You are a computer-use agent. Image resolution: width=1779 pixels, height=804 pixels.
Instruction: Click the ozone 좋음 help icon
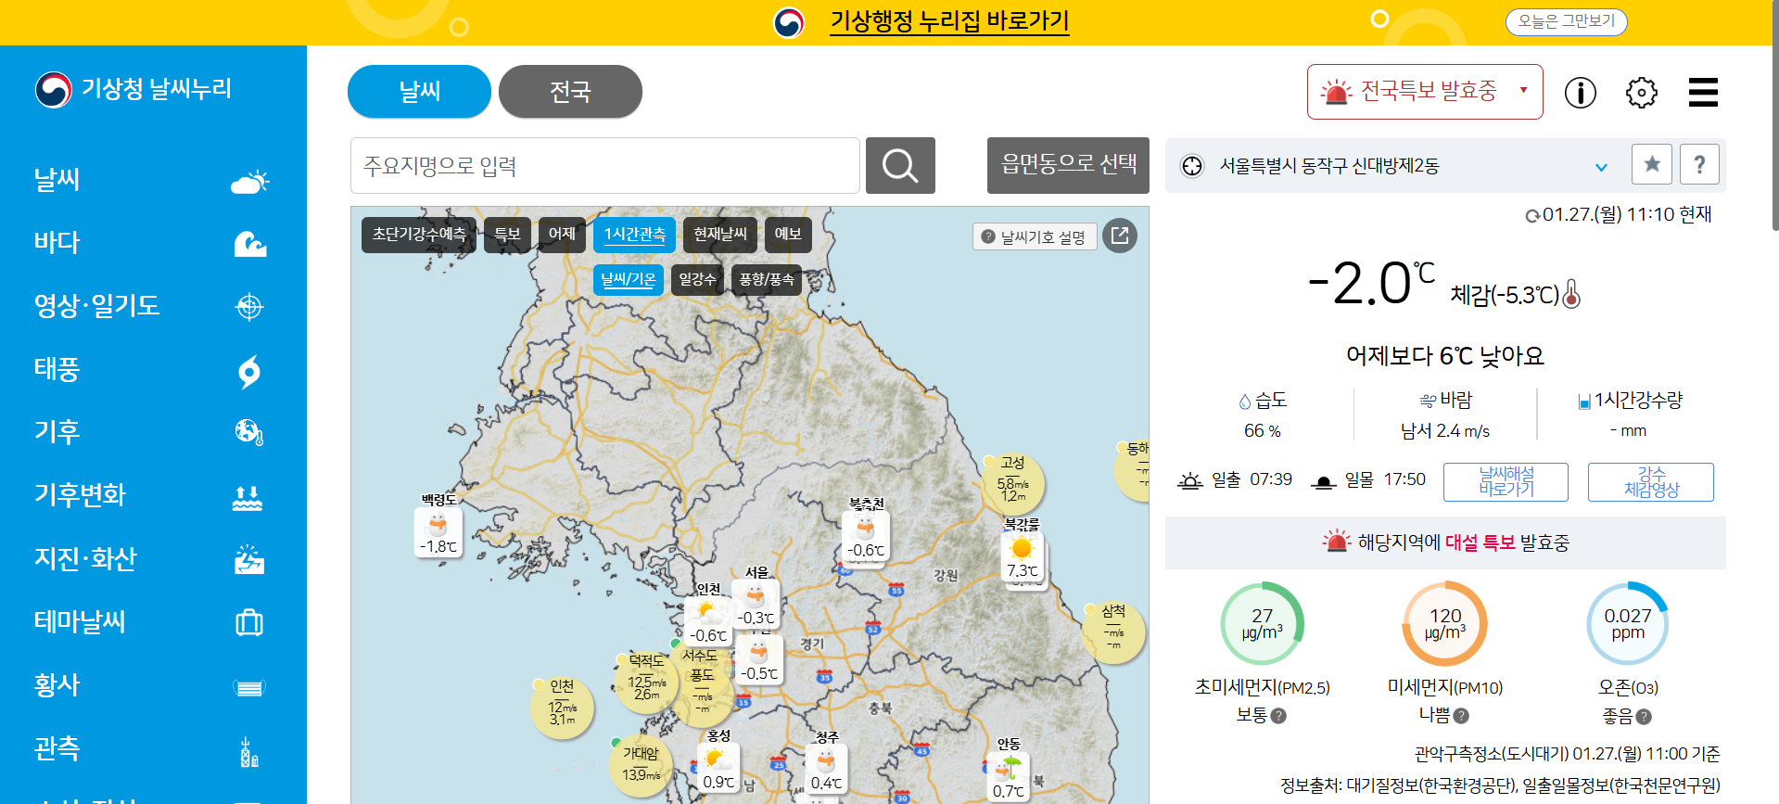1644,717
